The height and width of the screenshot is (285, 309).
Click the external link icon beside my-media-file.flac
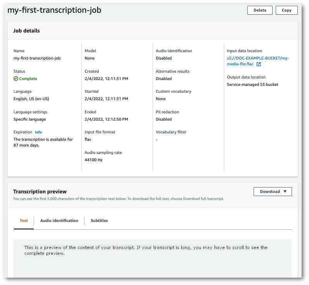259,64
